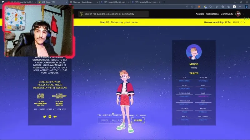Switch to the Google Zoeken tab
Viewport: 250px width, 140px height.
[x=83, y=2]
